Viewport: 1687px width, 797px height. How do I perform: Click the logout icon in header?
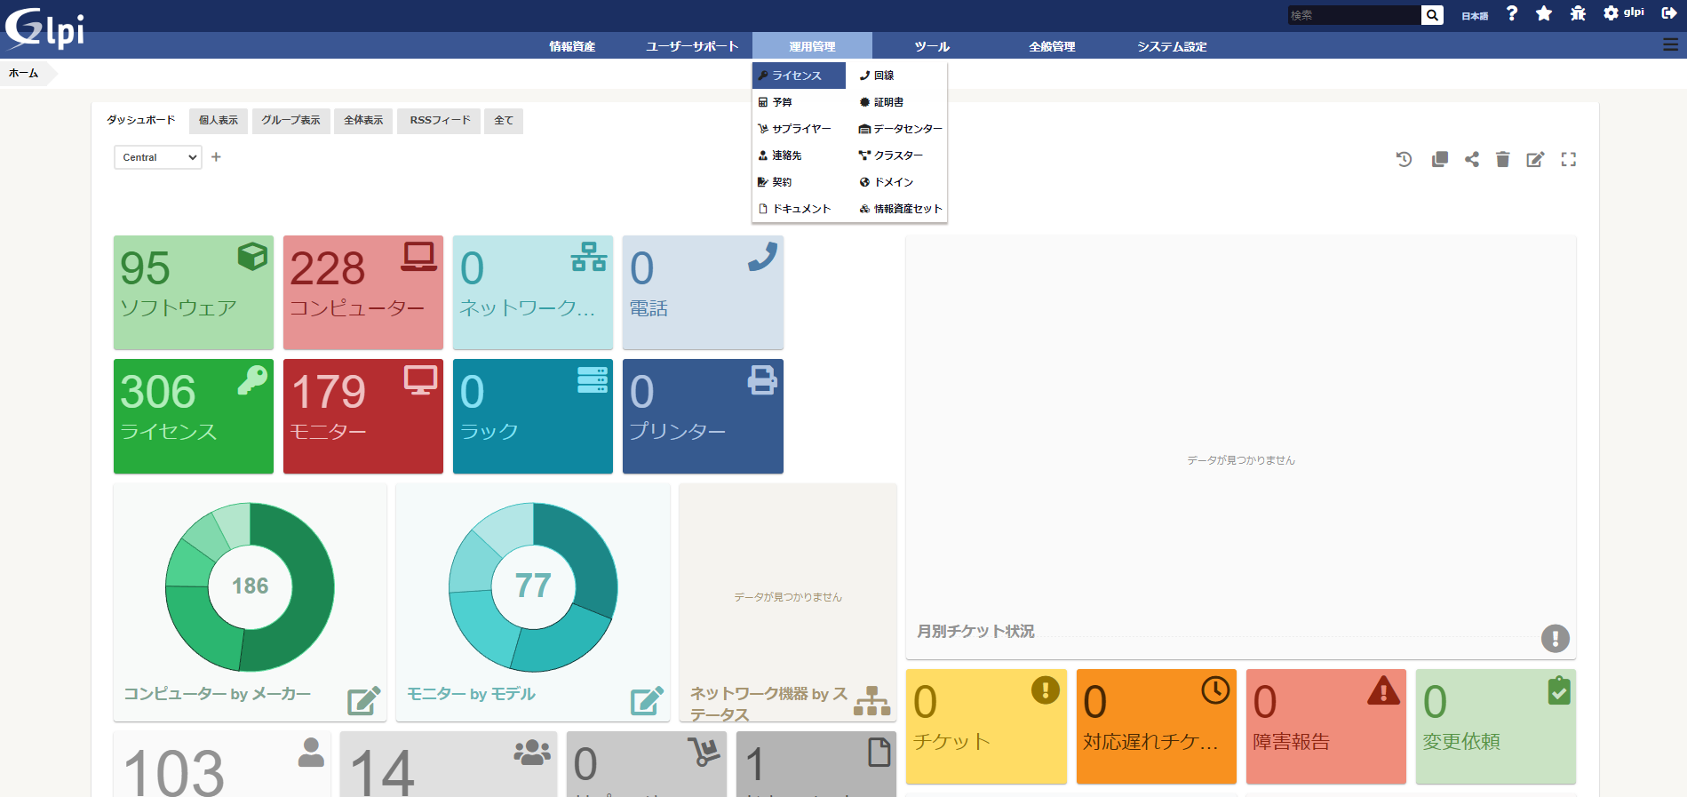1668,13
